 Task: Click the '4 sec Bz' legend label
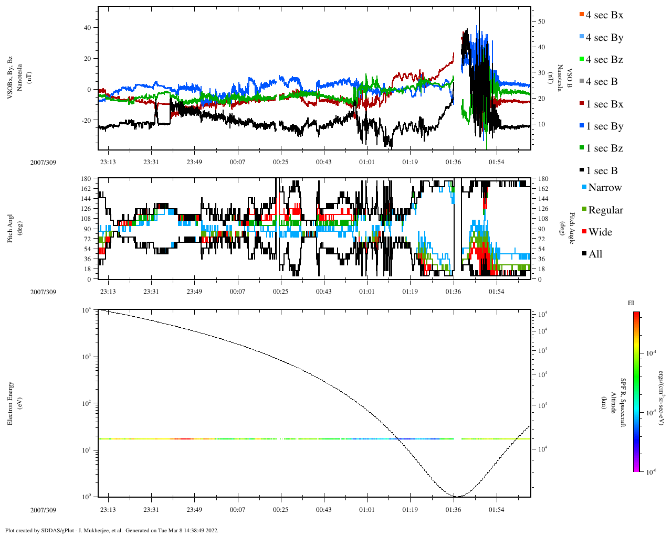(605, 59)
